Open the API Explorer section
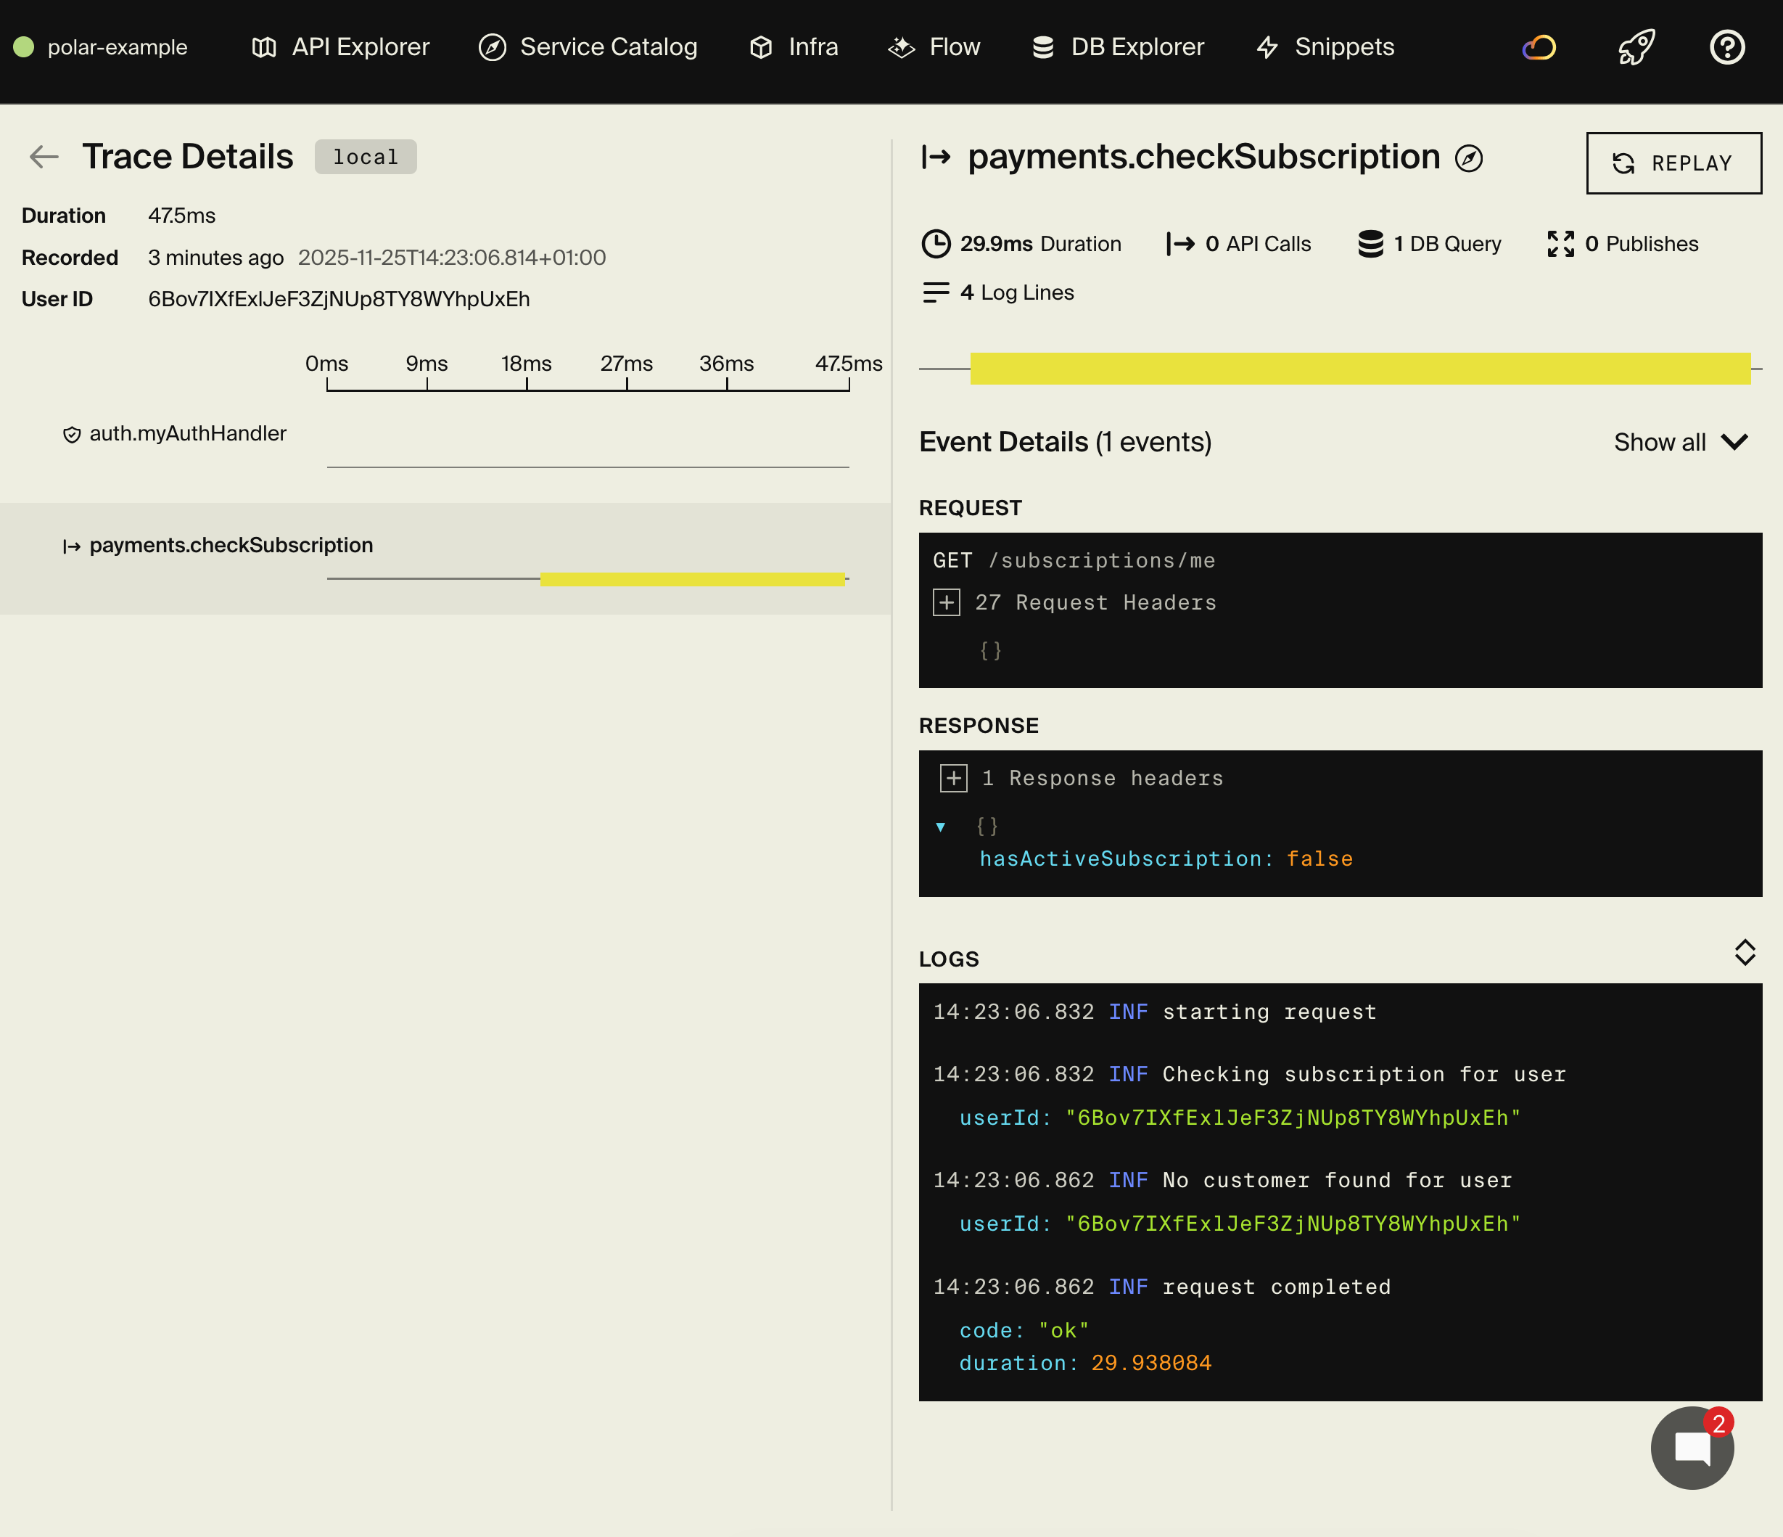This screenshot has width=1783, height=1537. click(x=339, y=47)
